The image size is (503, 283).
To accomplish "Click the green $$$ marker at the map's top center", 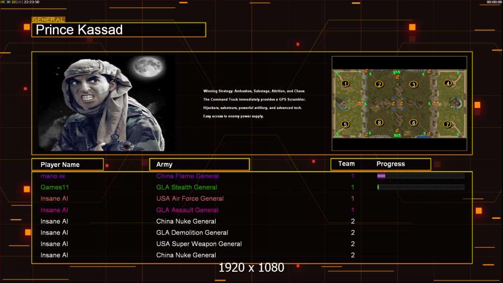I will point(396,73).
